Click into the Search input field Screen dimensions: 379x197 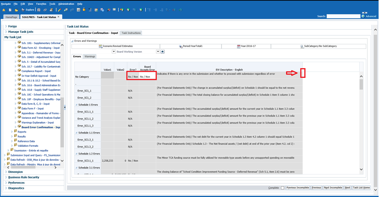[343, 16]
